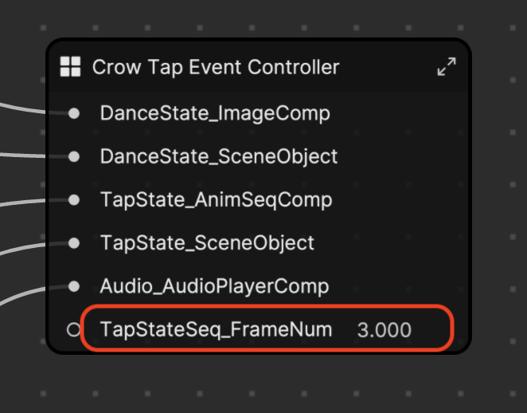Select wire connected to Audio_AudioPlayerComp port
Screen dimensions: 527x413
[x=21, y=294]
